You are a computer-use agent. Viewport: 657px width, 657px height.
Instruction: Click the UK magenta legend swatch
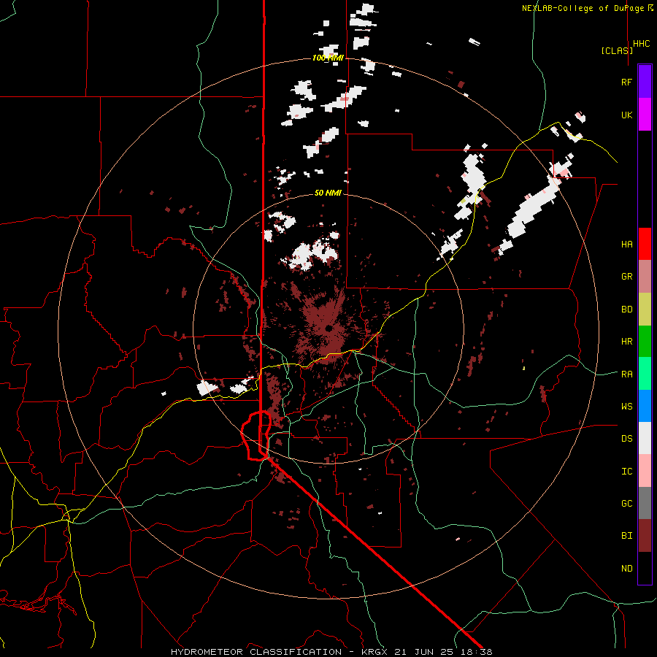pos(645,115)
